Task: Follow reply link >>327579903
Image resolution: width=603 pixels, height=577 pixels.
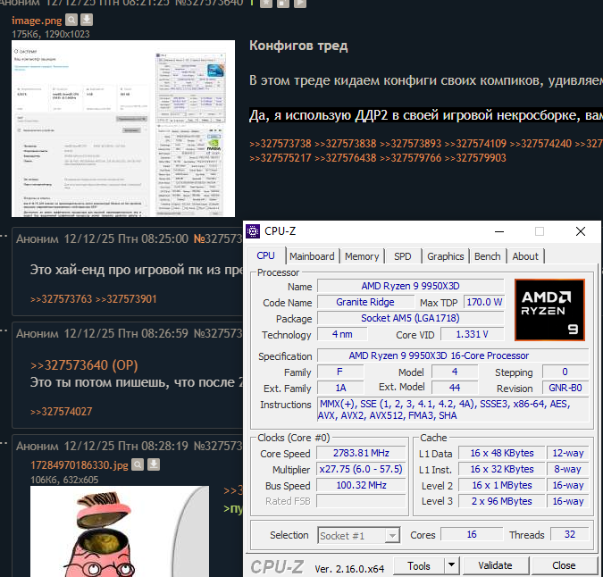Action: [x=475, y=158]
